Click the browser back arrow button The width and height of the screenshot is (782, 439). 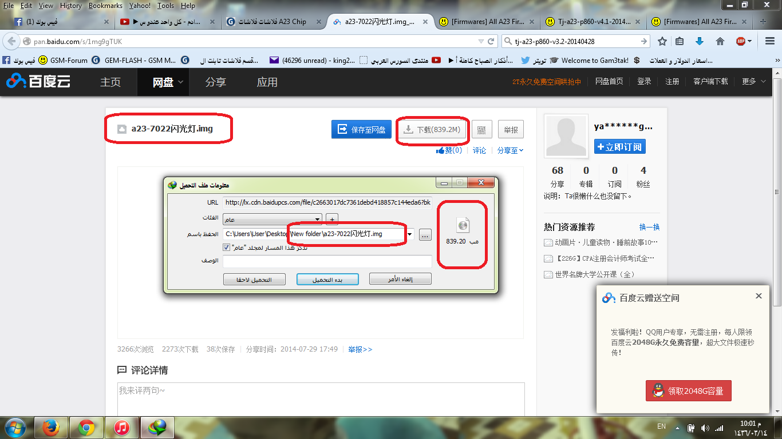(13, 41)
